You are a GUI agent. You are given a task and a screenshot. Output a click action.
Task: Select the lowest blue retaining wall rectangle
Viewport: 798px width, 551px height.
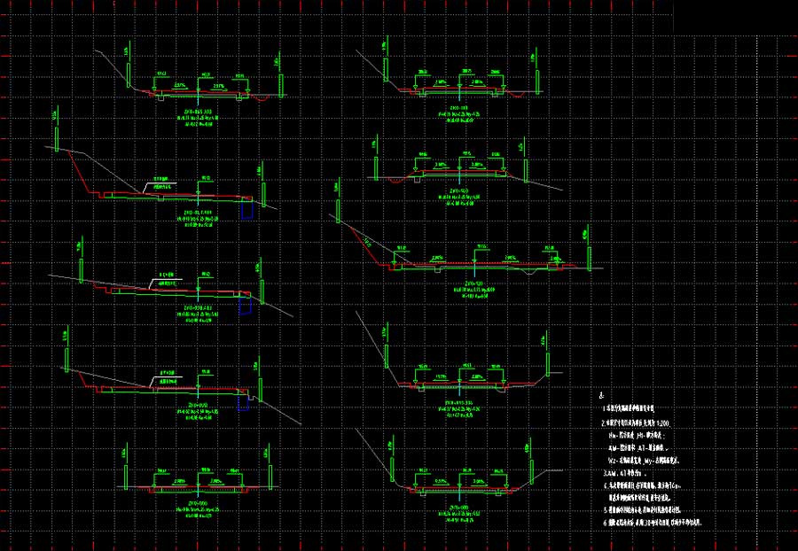click(x=244, y=402)
